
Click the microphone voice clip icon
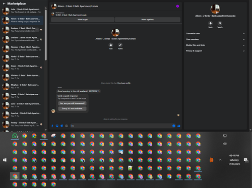pos(52,126)
